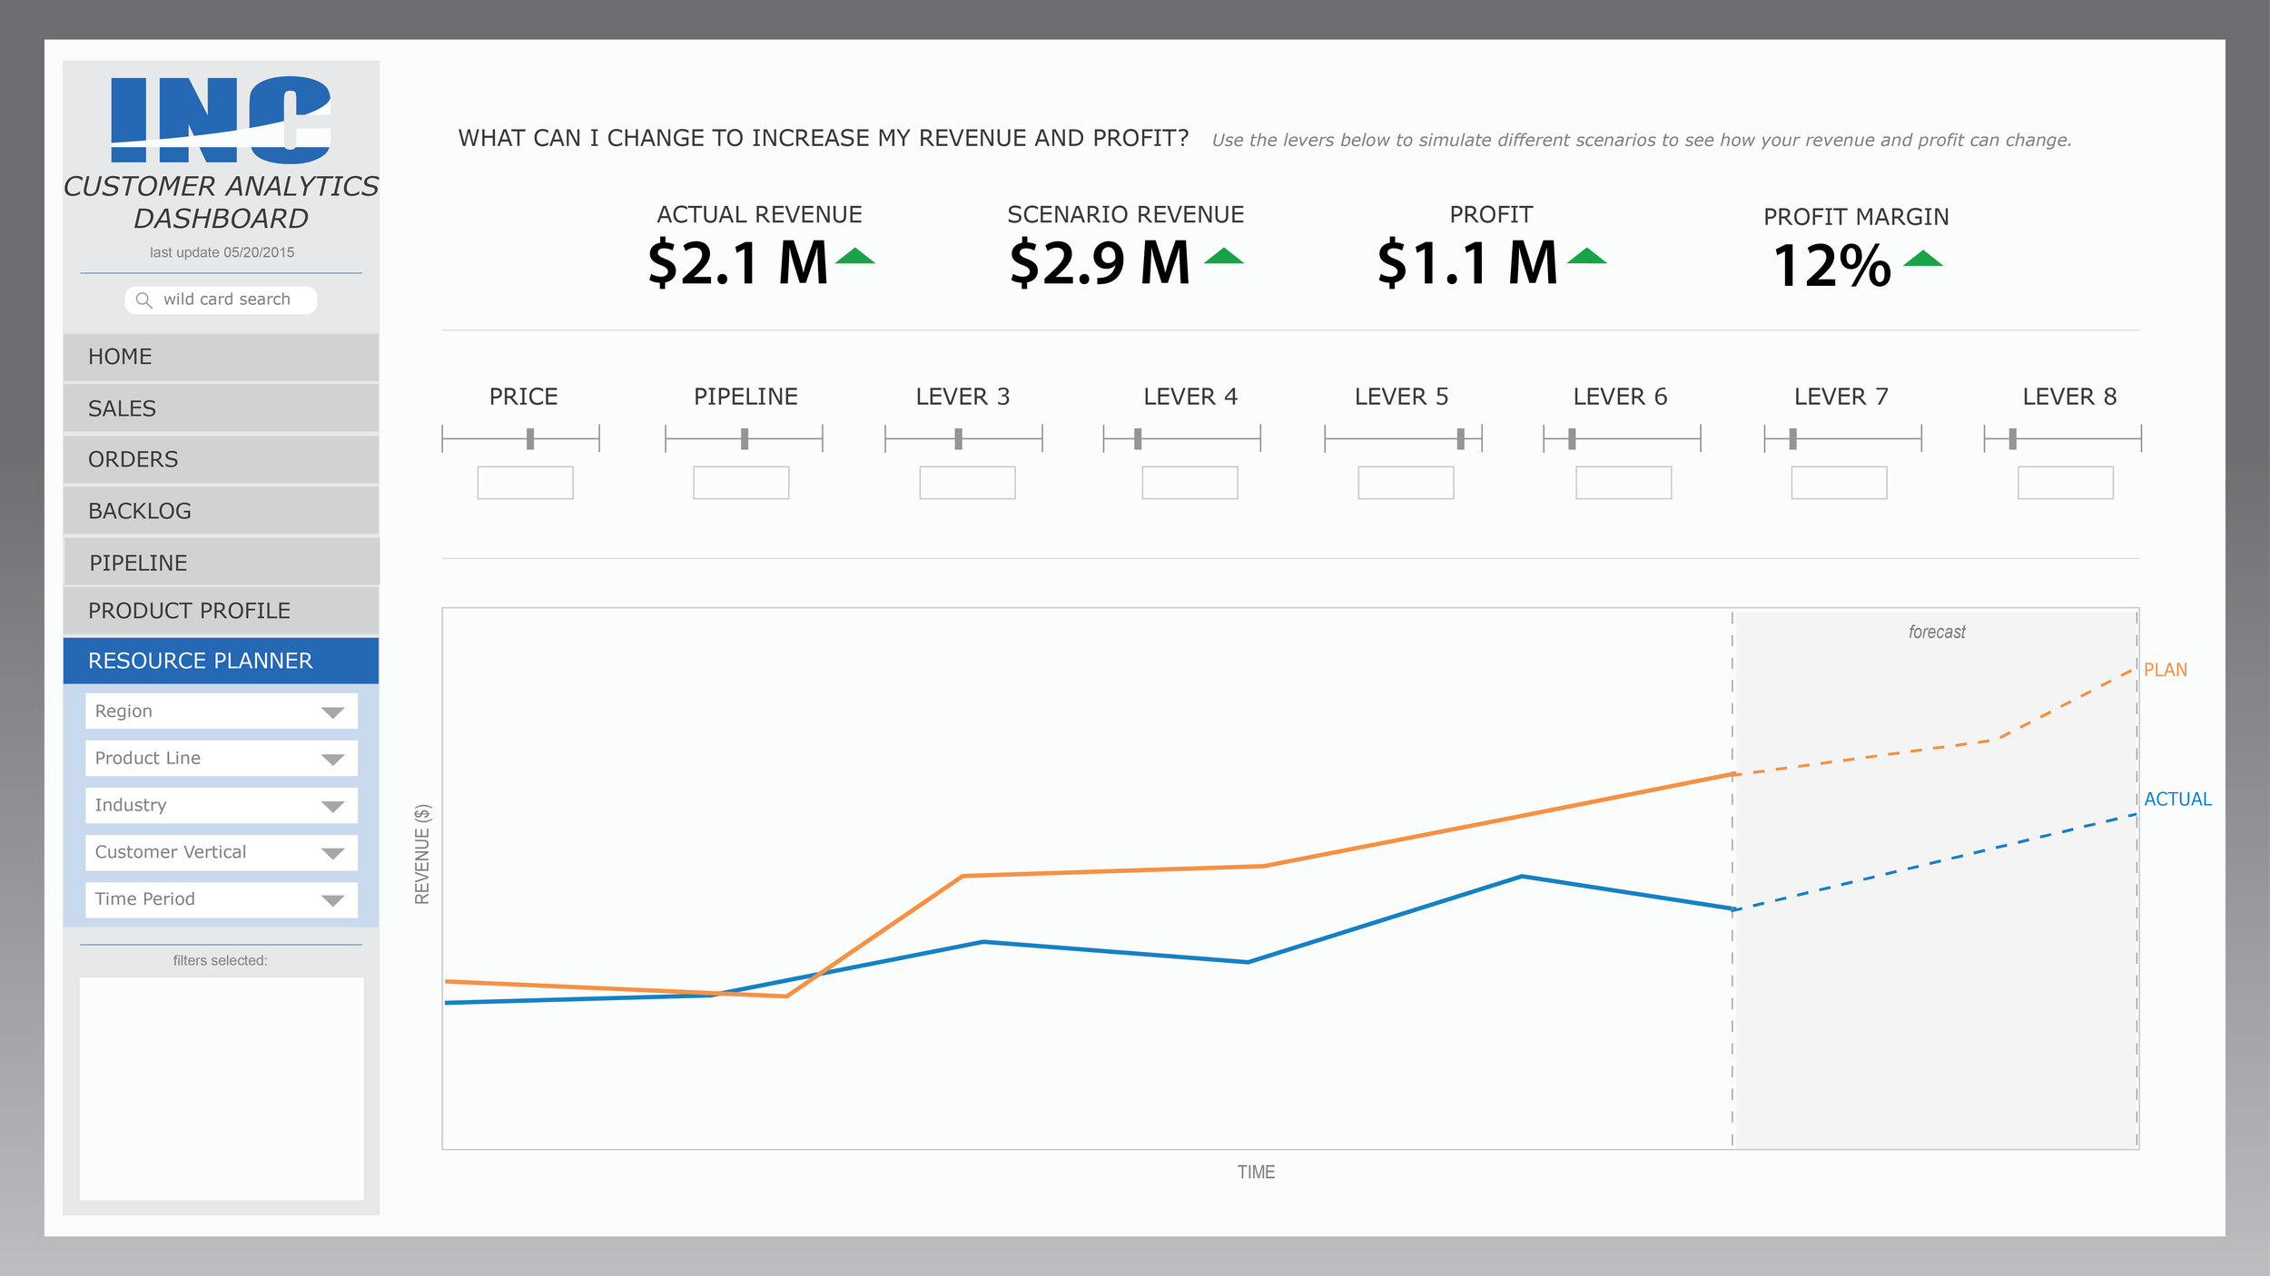Image resolution: width=2270 pixels, height=1276 pixels.
Task: Click the $2.1 M actual revenue value
Action: pos(737,263)
